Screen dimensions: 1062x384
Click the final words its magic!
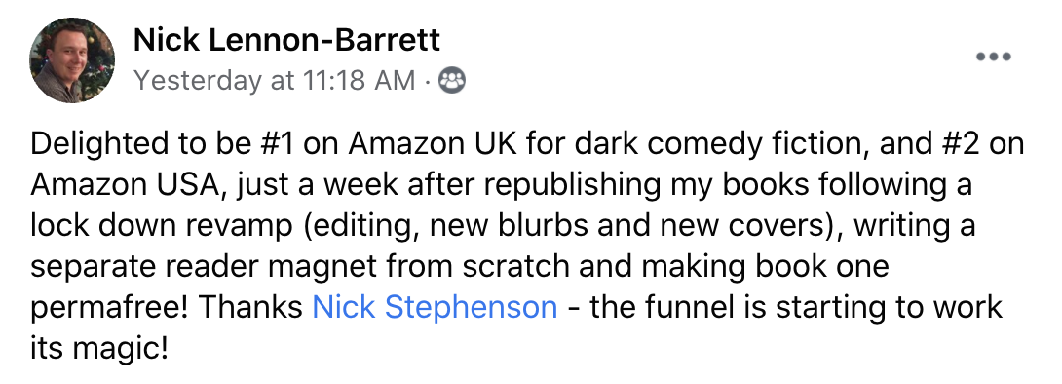[98, 348]
